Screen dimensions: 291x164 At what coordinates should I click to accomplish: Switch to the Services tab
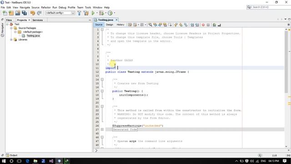click(37, 20)
